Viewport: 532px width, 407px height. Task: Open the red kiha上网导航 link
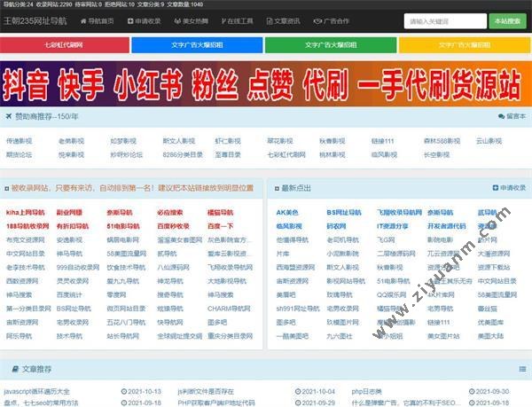point(26,213)
